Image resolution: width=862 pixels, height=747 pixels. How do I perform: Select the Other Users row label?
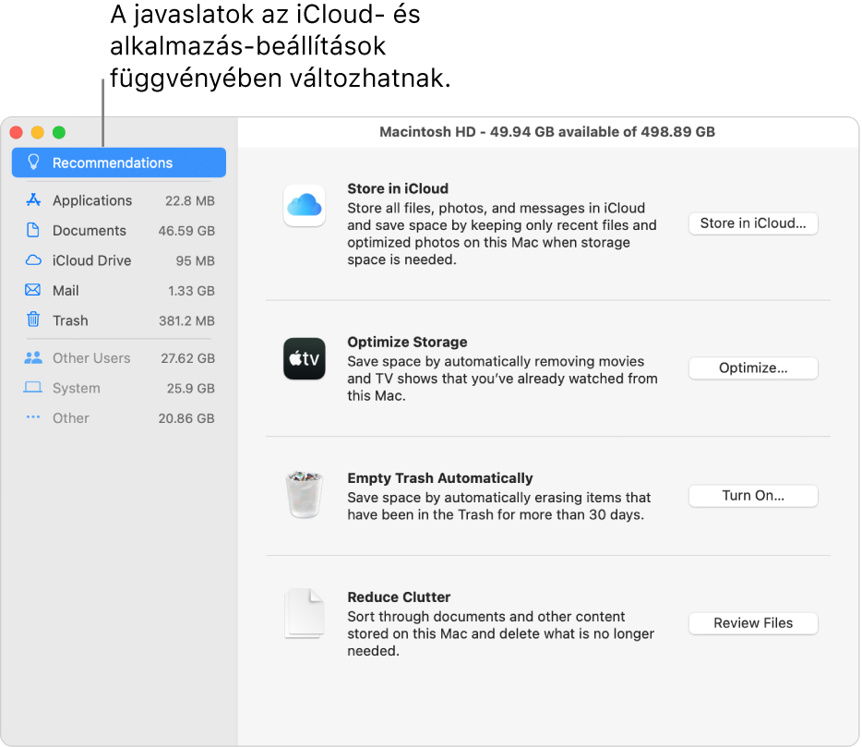(x=91, y=358)
